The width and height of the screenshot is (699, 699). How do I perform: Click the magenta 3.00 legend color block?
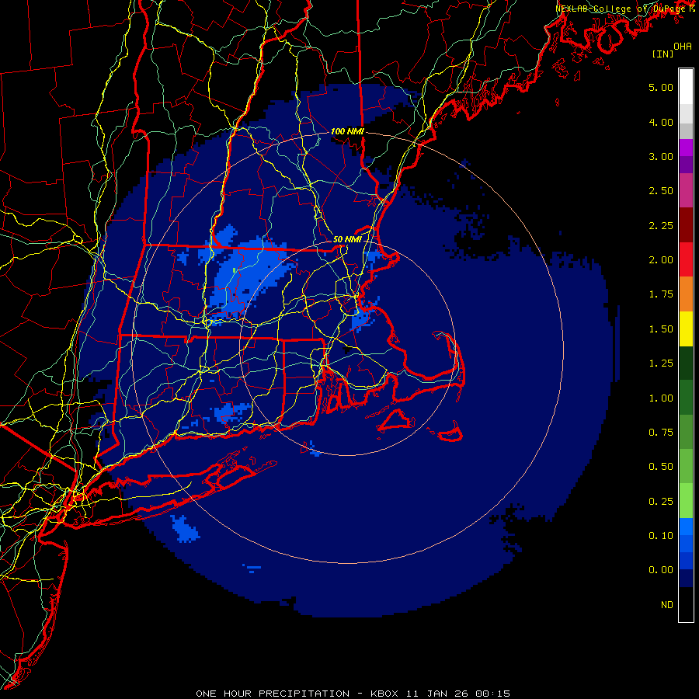(686, 148)
